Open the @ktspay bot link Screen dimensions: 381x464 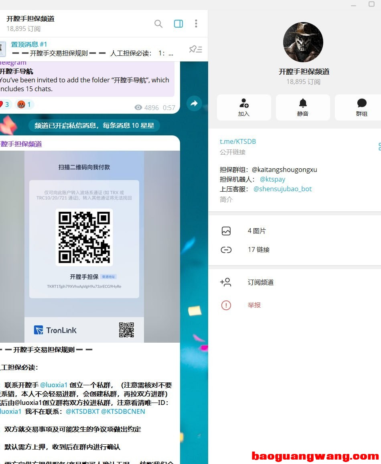coord(272,179)
